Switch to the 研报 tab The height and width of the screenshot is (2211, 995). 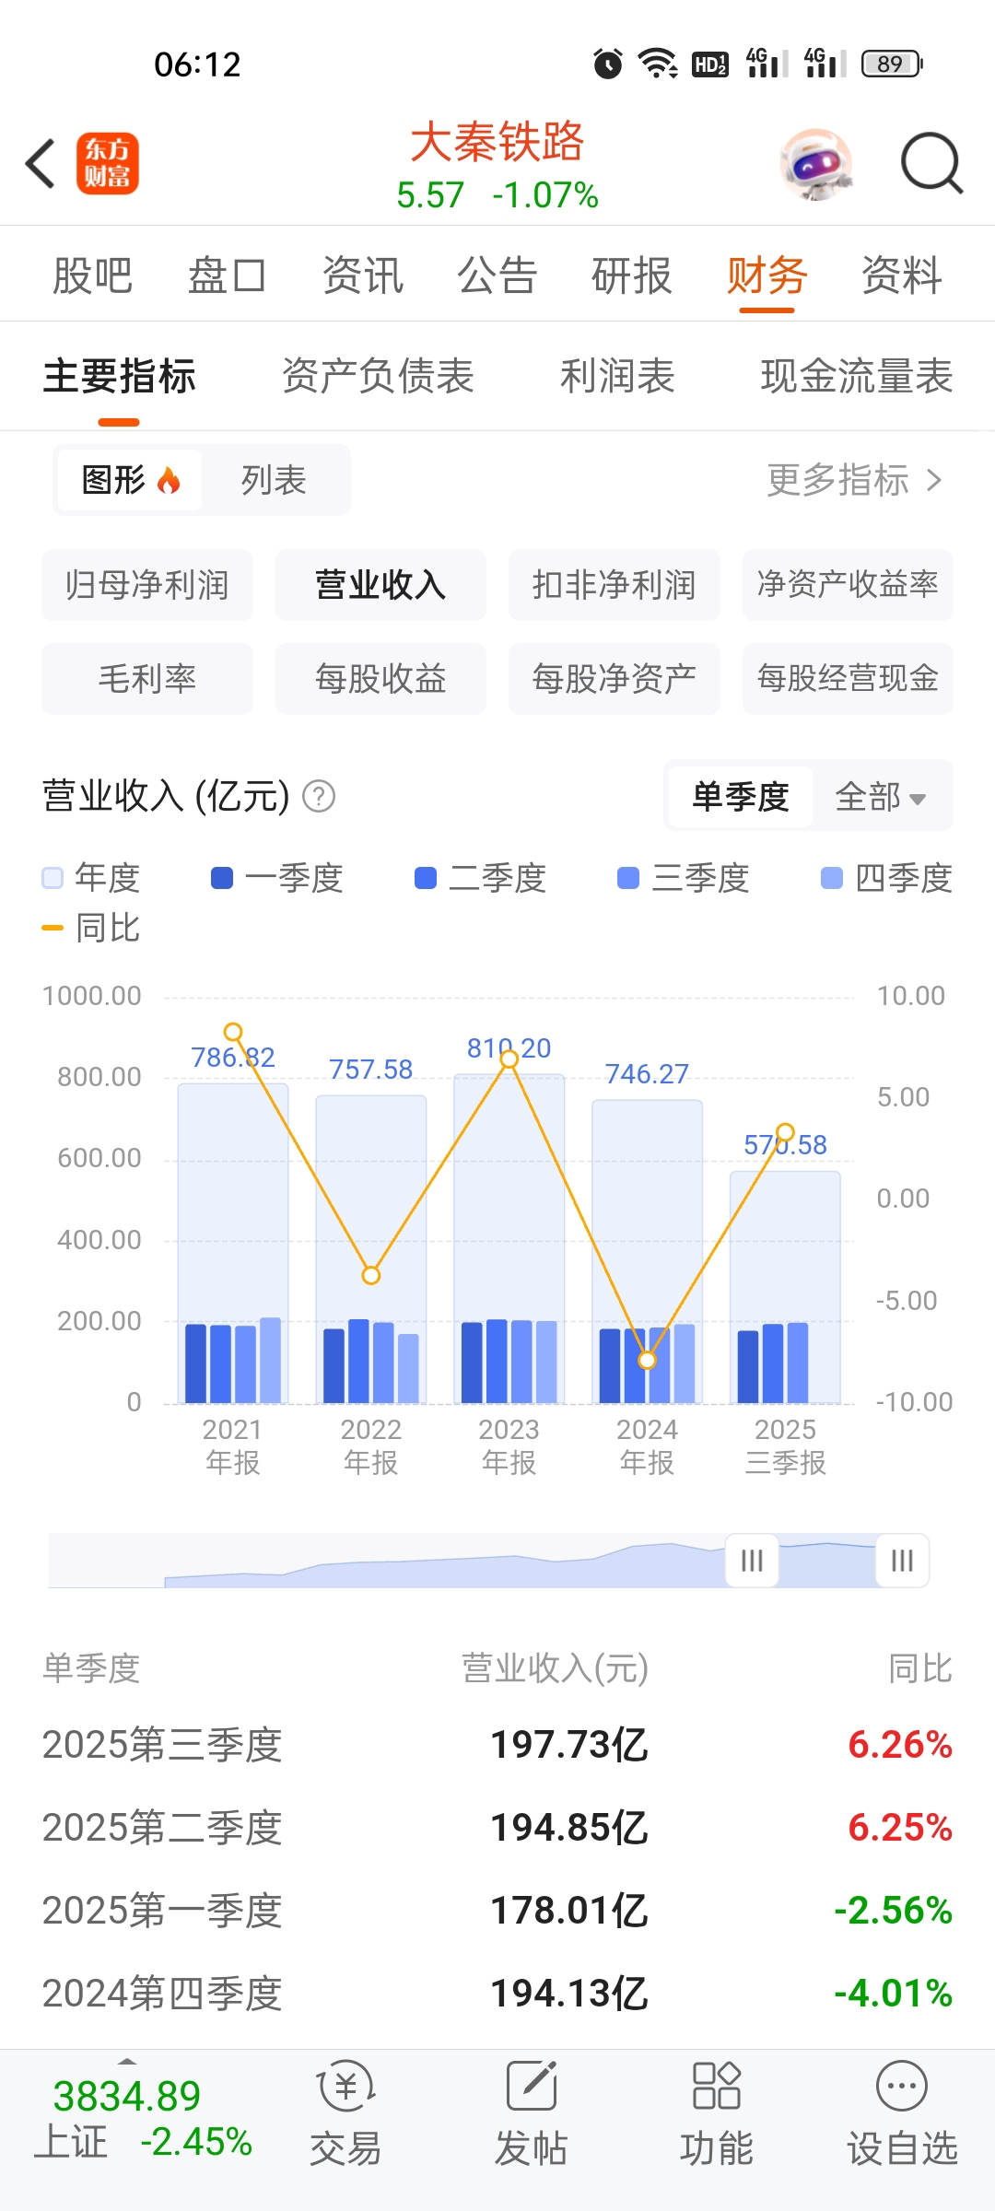click(x=632, y=275)
